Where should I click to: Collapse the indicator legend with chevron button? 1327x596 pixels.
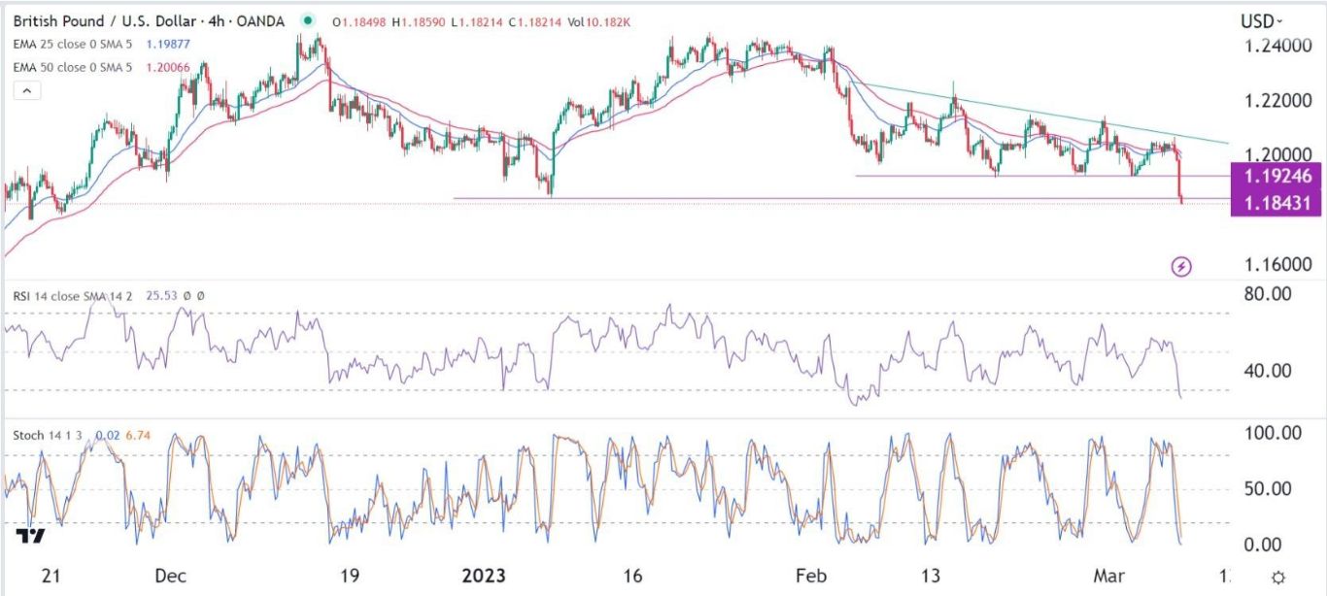26,91
